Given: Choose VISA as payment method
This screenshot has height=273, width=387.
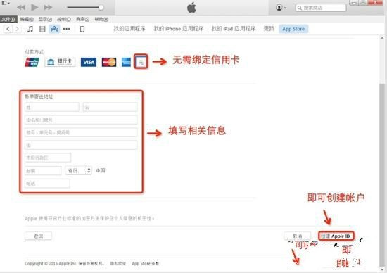Looking at the screenshot, I should pos(89,62).
